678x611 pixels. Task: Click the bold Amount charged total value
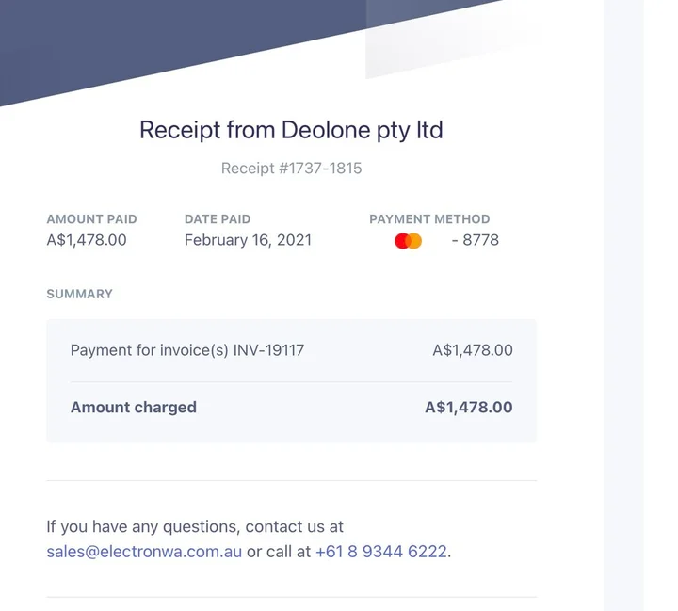pos(469,408)
